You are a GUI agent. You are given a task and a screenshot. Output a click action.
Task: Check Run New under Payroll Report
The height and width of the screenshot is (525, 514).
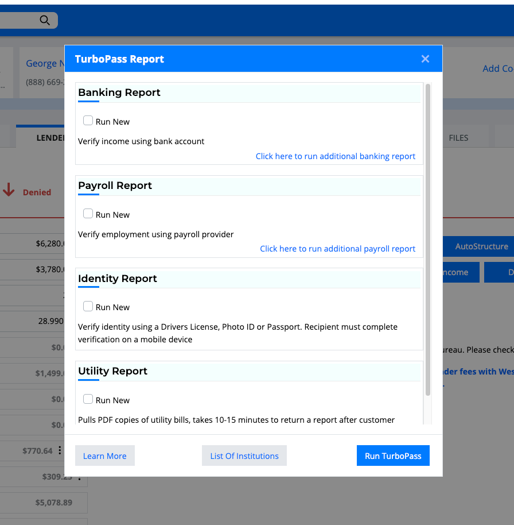88,214
